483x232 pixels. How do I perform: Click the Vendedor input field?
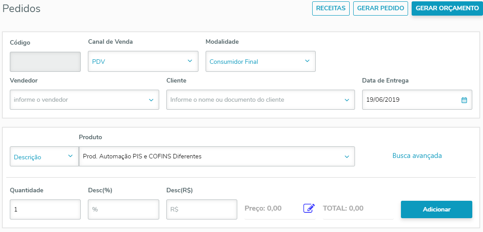tap(78, 100)
